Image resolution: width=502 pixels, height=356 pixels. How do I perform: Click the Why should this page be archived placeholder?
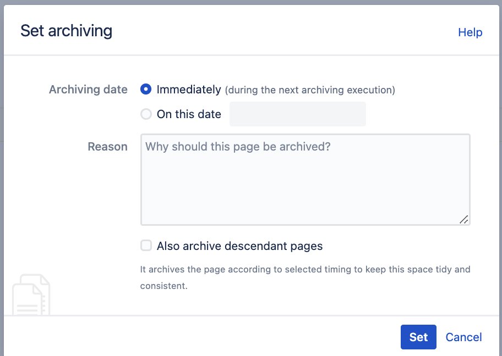coord(238,146)
